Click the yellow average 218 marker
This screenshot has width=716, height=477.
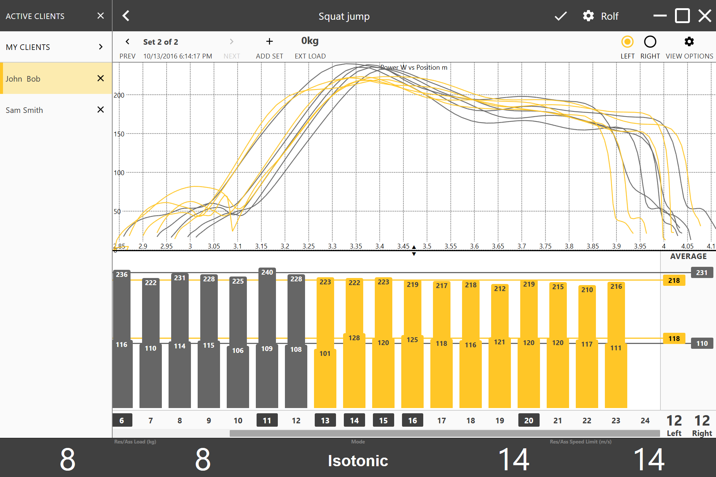[x=674, y=280]
